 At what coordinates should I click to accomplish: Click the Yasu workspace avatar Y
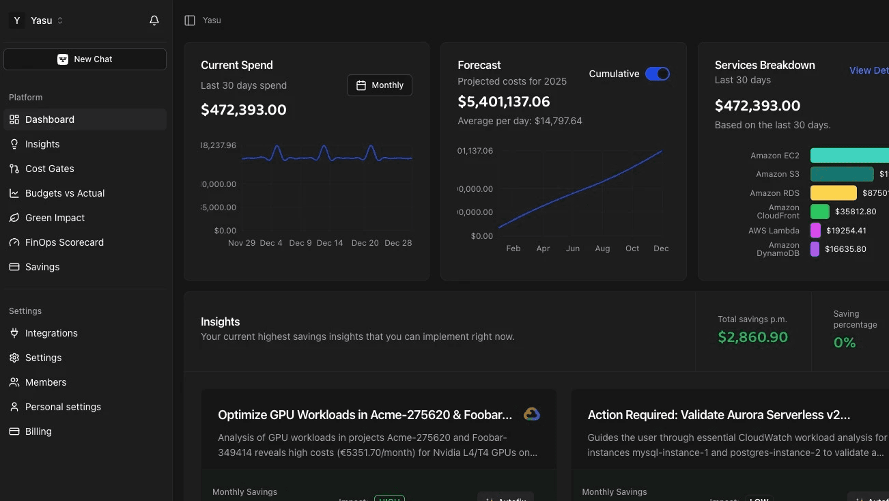click(17, 20)
